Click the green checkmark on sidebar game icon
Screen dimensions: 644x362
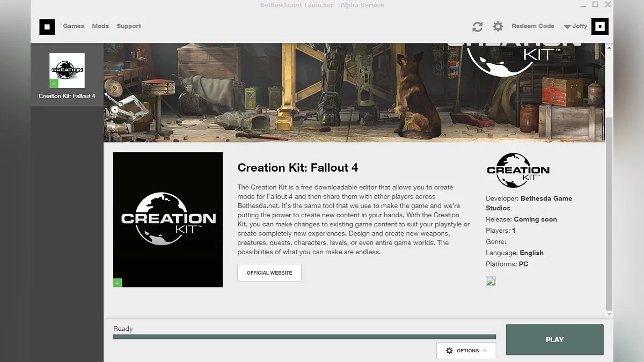point(54,84)
